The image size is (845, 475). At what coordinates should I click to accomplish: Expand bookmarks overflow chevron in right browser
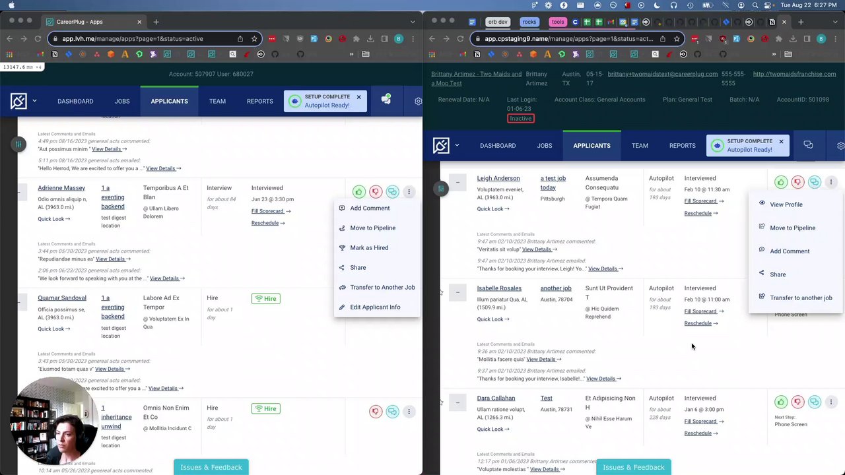pyautogui.click(x=774, y=54)
